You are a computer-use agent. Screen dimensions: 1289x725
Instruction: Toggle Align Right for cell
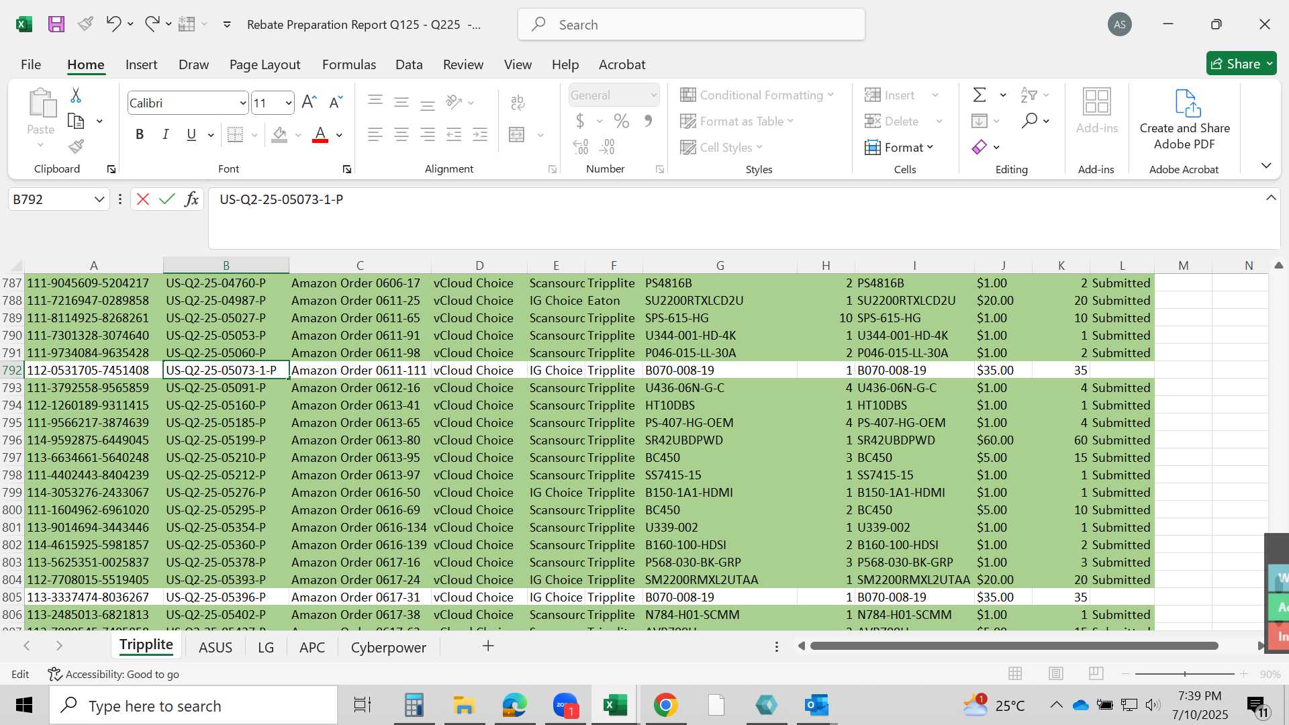pyautogui.click(x=428, y=134)
